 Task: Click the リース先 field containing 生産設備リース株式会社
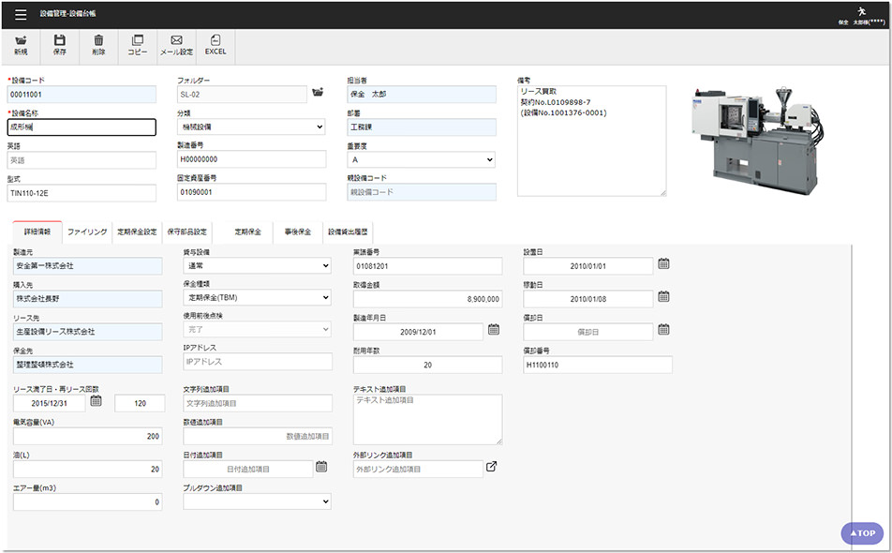[88, 332]
